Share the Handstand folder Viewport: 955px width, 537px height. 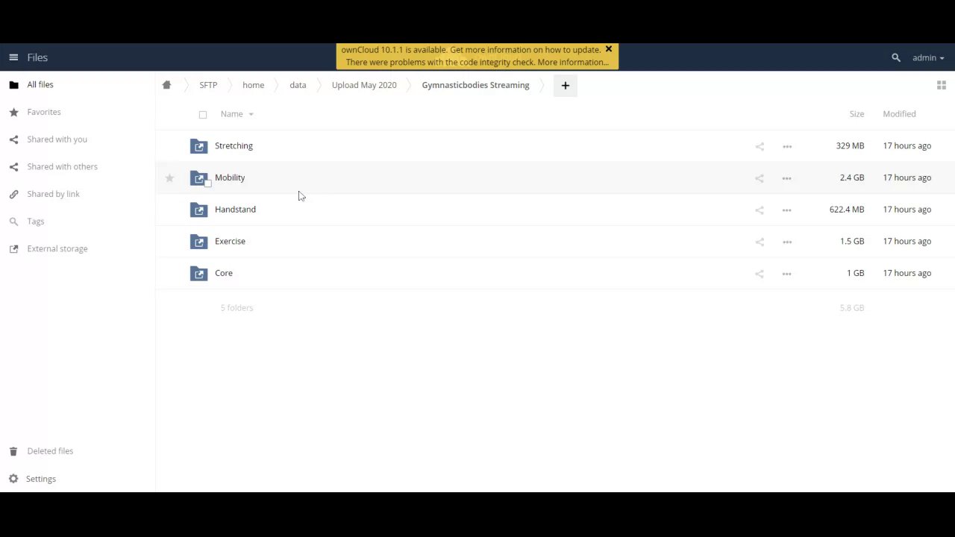760,210
